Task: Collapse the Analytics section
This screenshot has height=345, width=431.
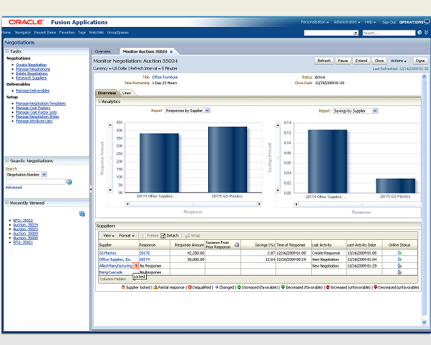Action: point(100,102)
